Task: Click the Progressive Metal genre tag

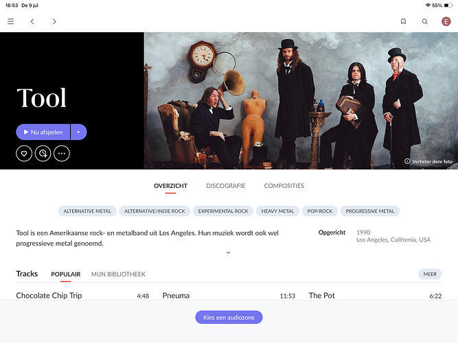Action: 370,211
